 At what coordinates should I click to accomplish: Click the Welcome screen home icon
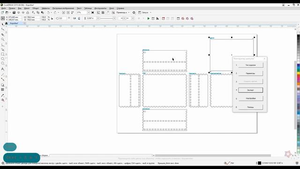pos(6,23)
